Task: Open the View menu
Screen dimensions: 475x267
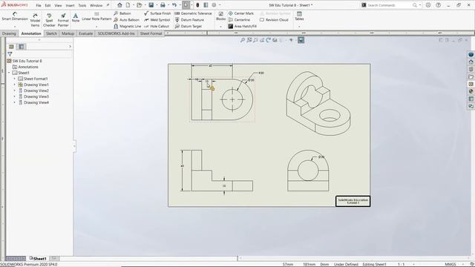Action: tap(58, 5)
